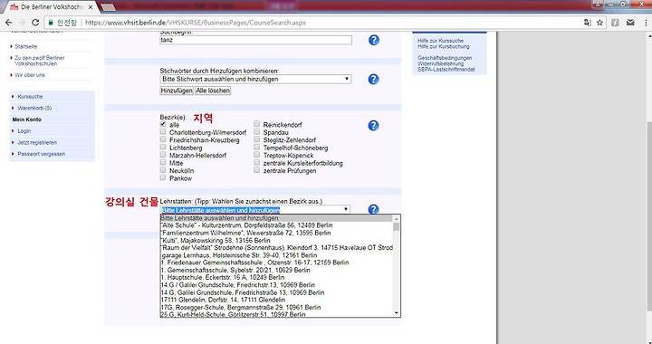
Task: Select 'Raum der Vielfalt Strodehne' option
Action: [276, 248]
